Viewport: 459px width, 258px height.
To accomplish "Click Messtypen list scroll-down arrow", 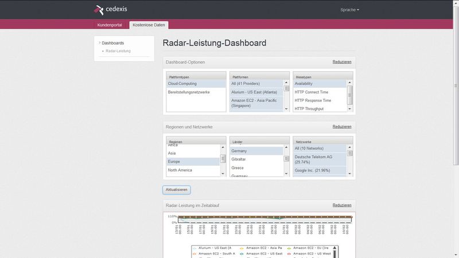I will point(349,109).
